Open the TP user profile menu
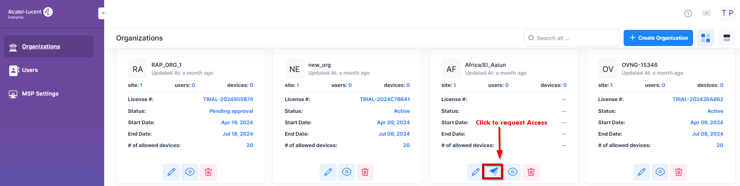 click(727, 13)
